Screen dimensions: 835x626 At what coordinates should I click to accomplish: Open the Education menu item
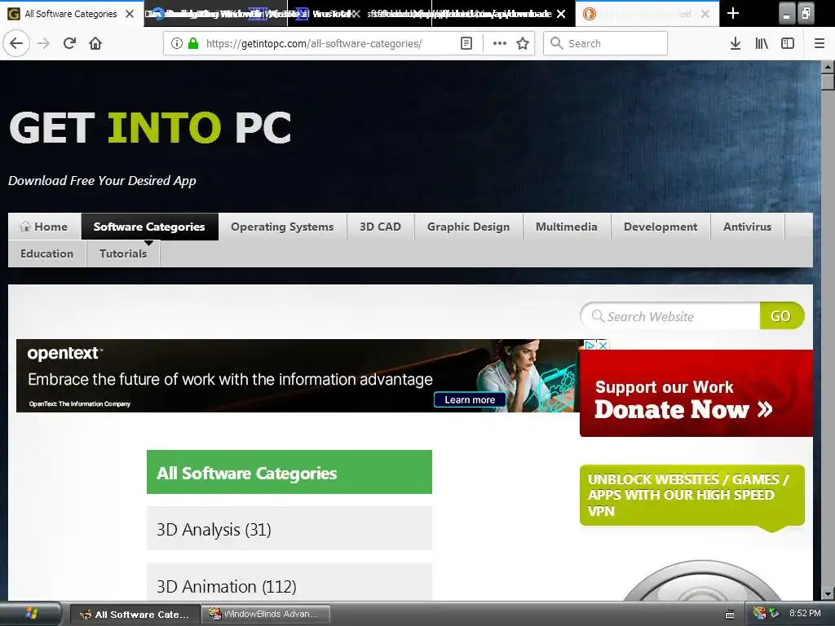(x=46, y=253)
